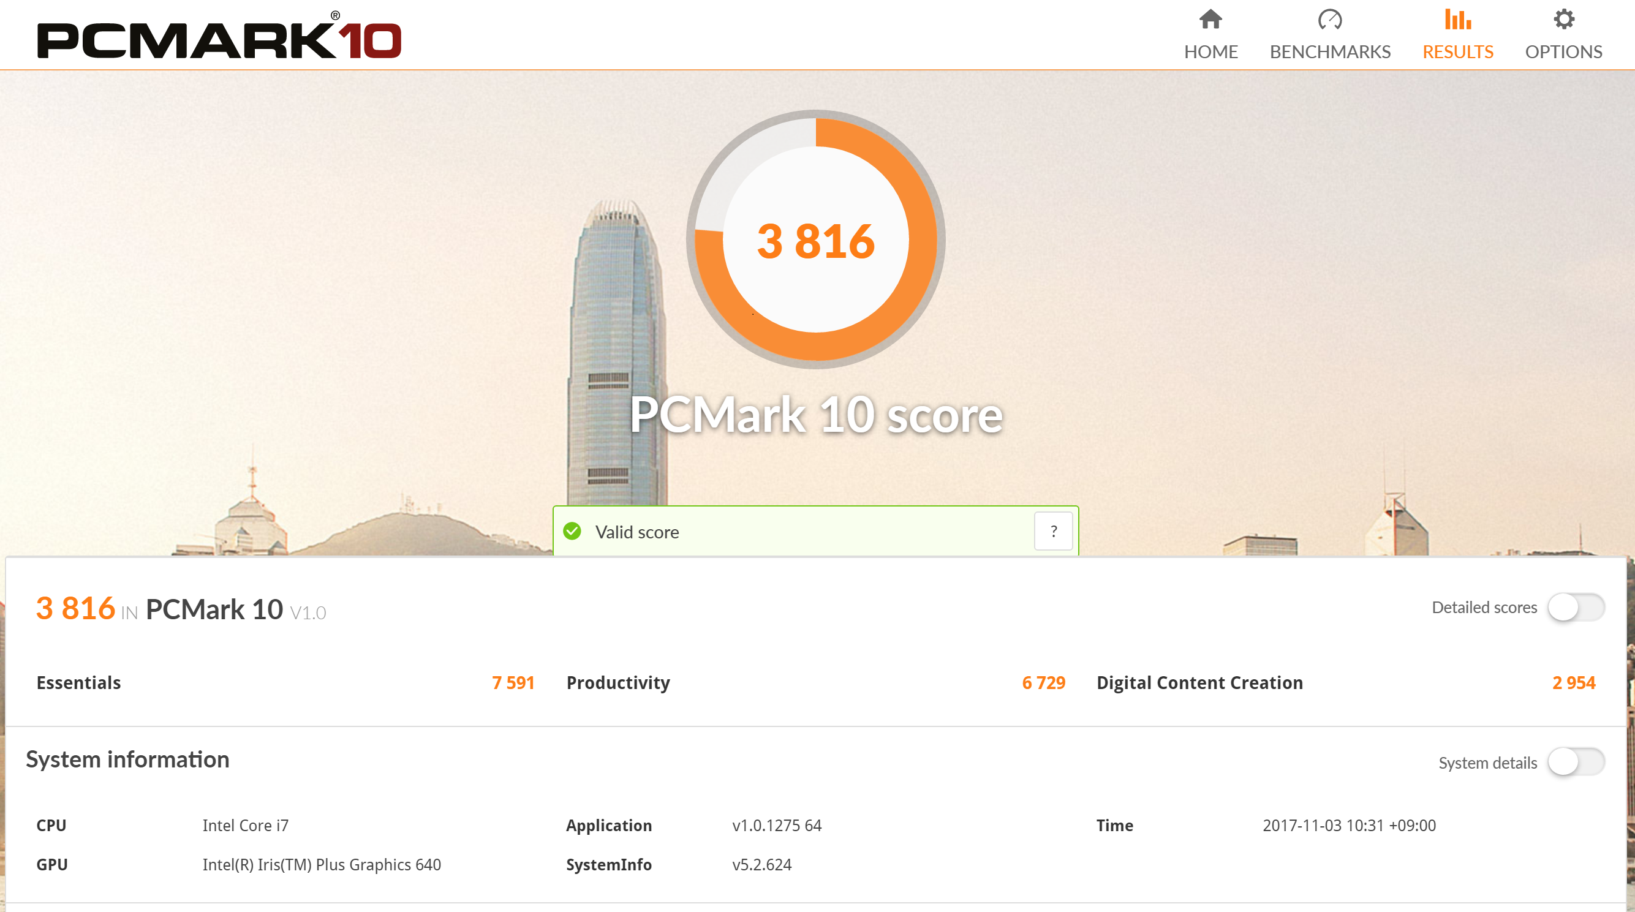Click the Results bar chart icon

(1458, 20)
